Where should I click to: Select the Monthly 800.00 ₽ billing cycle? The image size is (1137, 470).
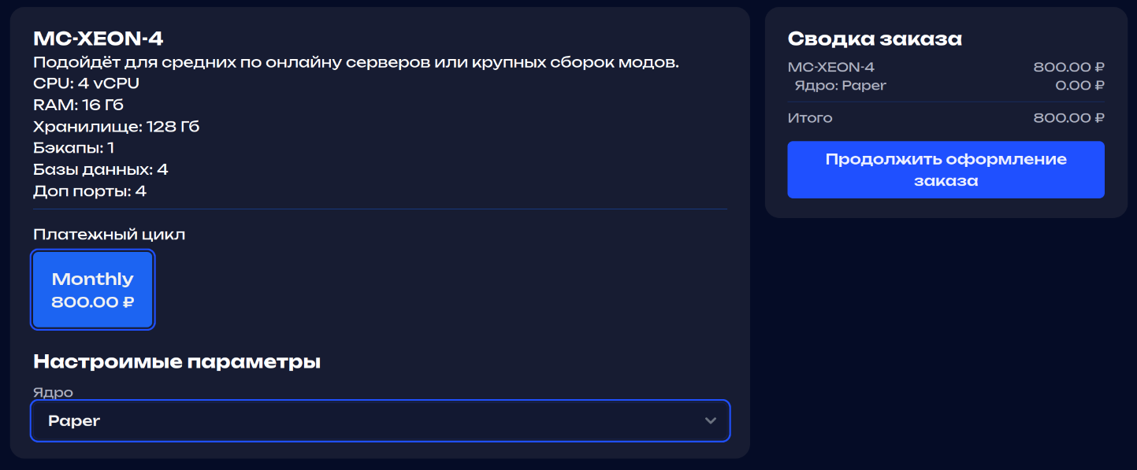pyautogui.click(x=93, y=290)
